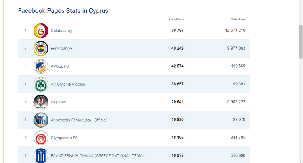The image size is (303, 163).
Task: Open the AC Omonia Nicosia link
Action: 68,84
